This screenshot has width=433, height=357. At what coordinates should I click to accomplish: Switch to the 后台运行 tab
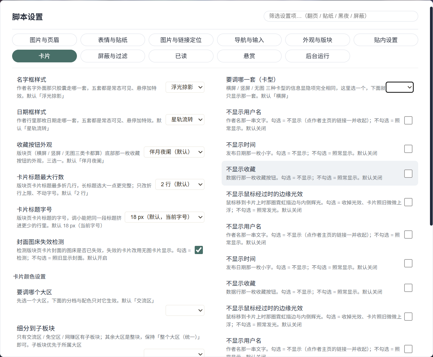tap(318, 56)
